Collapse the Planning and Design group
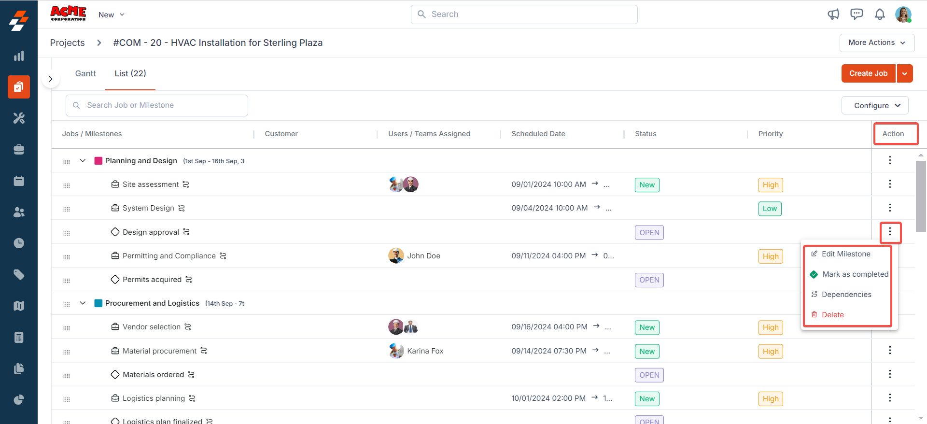The width and height of the screenshot is (927, 424). 83,161
